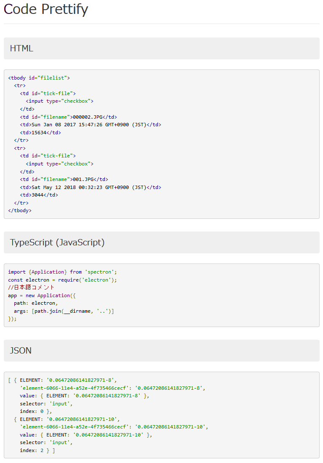
Task: Click the index: 2 line in JSON
Action: [37, 450]
